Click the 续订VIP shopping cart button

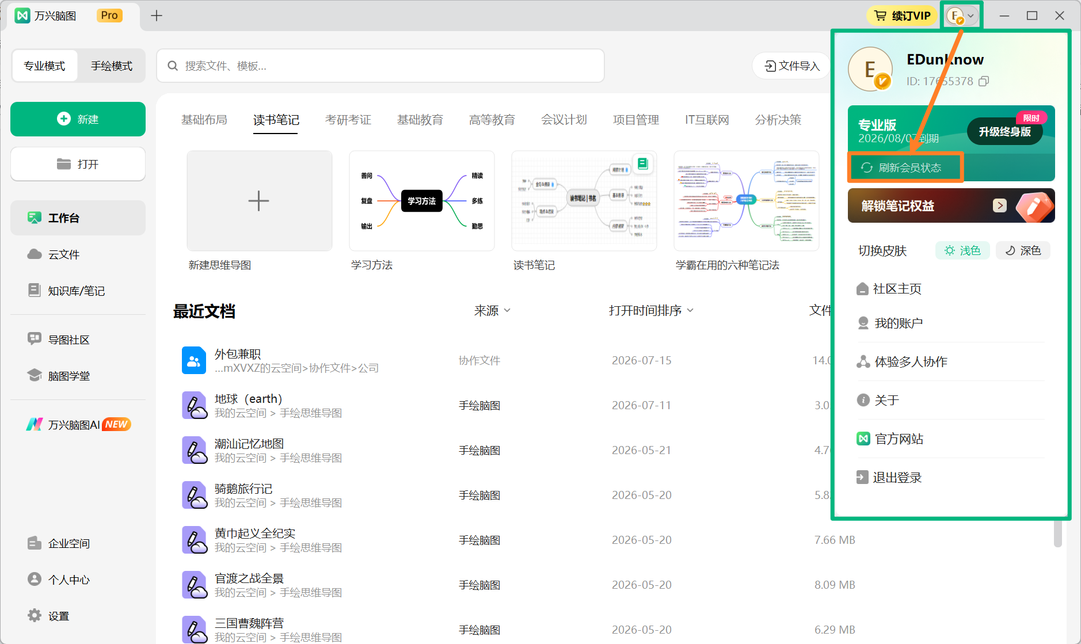(x=903, y=16)
